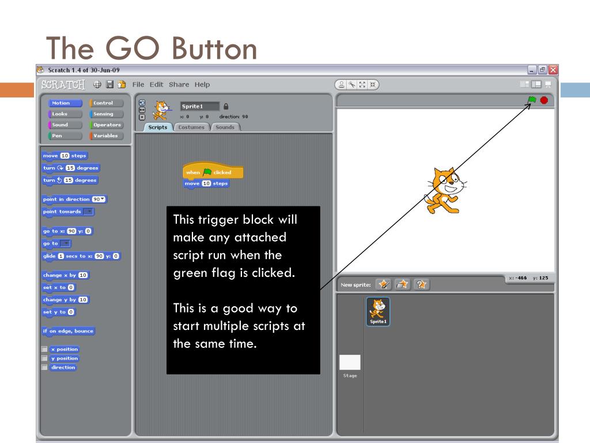Screen dimensions: 590x443
Task: Click the 'set y to 0' block
Action: pyautogui.click(x=58, y=312)
